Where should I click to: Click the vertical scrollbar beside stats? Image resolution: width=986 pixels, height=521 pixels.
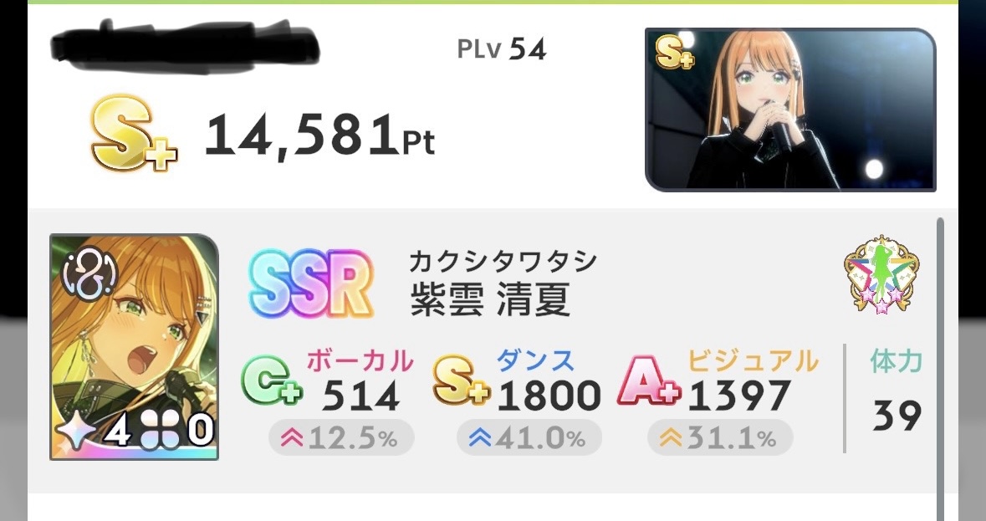pyautogui.click(x=940, y=370)
